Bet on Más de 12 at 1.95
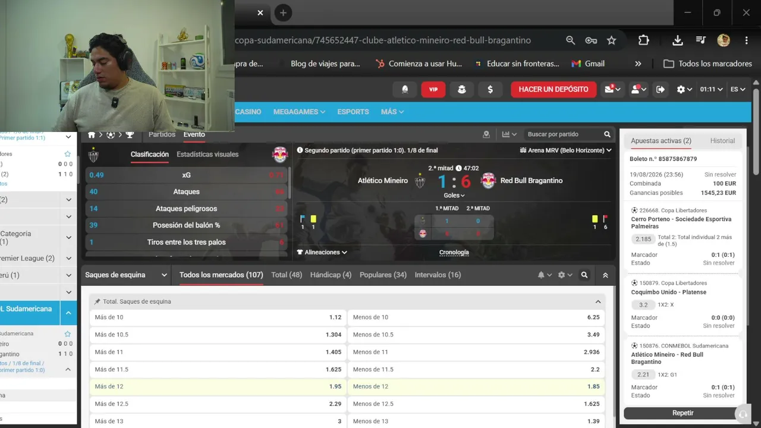 pyautogui.click(x=218, y=386)
